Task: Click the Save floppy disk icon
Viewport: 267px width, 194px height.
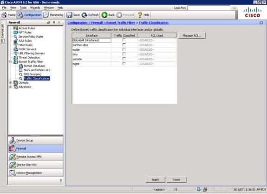Action: (69, 15)
